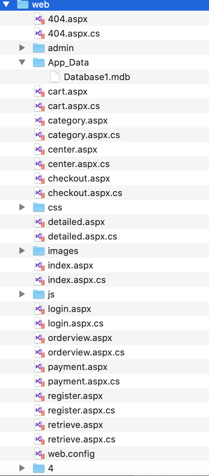Expand the folder named 4
Screen dimensions: 209x476
point(22,468)
